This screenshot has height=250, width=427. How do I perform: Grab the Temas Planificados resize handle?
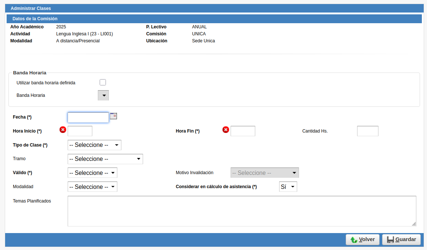tap(414, 224)
